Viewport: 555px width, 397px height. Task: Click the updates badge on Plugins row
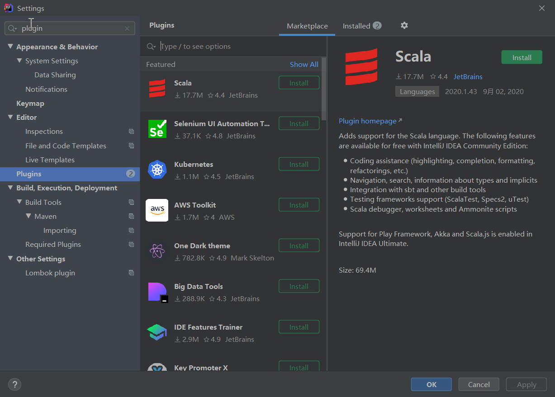(131, 174)
